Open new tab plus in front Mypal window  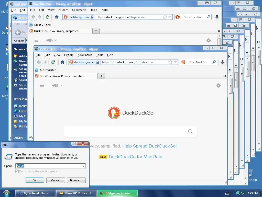click(x=101, y=76)
